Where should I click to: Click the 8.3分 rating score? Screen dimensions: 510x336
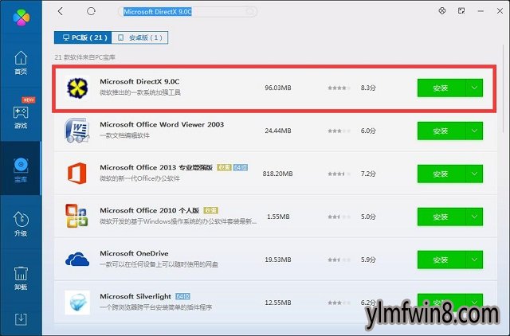coord(368,88)
